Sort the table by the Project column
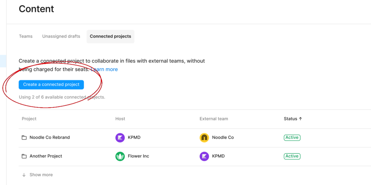Screen dimensions: 371x185 29,119
